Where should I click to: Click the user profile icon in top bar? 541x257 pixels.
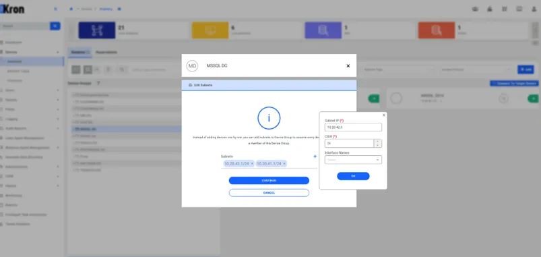click(x=534, y=9)
